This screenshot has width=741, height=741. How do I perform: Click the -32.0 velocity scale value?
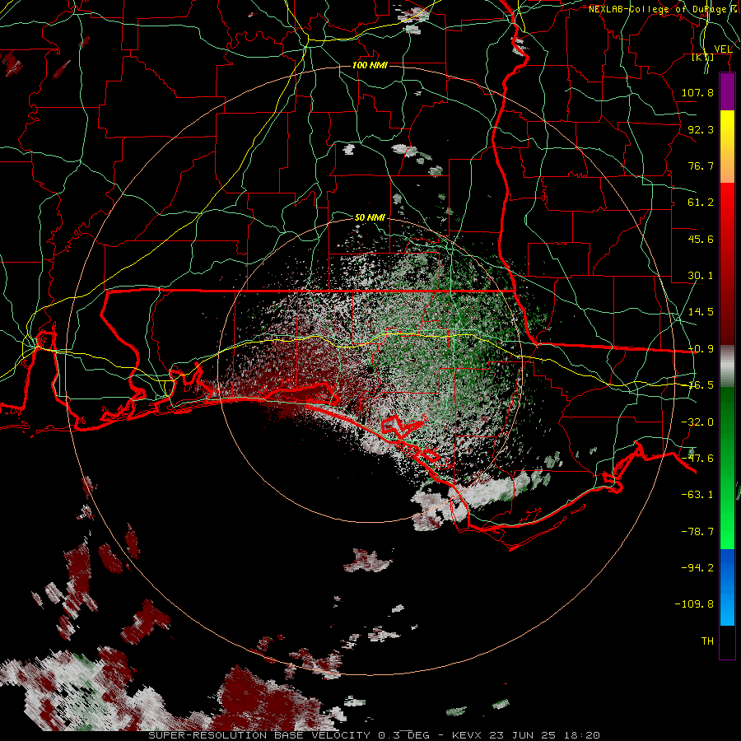point(697,422)
